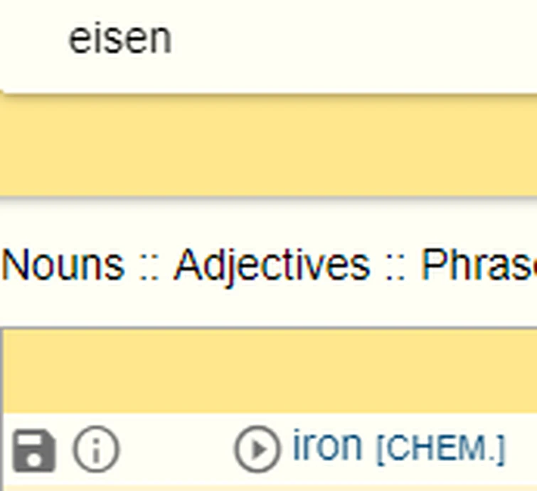
Task: Save the iron entry to vocabulary trainer
Action: point(33,450)
